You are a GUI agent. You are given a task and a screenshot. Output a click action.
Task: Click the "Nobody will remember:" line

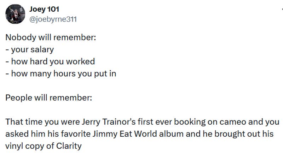pos(50,37)
